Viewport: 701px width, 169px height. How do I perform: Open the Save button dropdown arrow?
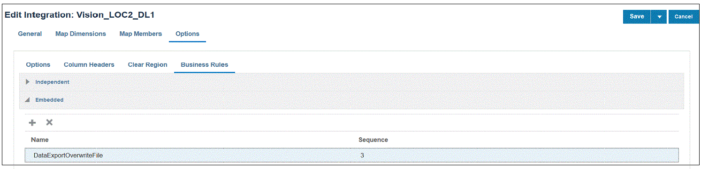click(x=659, y=16)
